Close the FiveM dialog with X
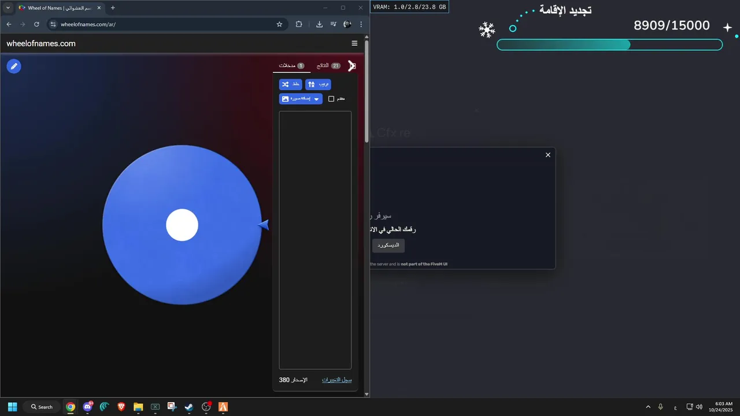The image size is (740, 416). [548, 155]
